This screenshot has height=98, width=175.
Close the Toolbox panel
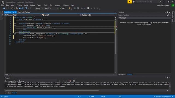(170, 12)
